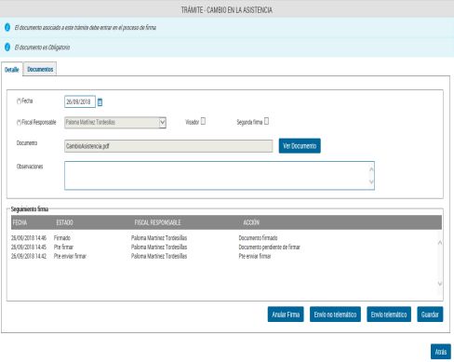Click 'Documento pendiente de firmar' action text

point(269,247)
